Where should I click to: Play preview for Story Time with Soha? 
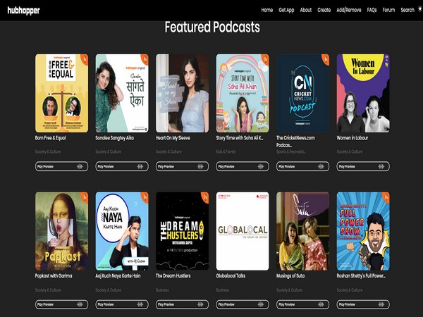[x=243, y=166]
